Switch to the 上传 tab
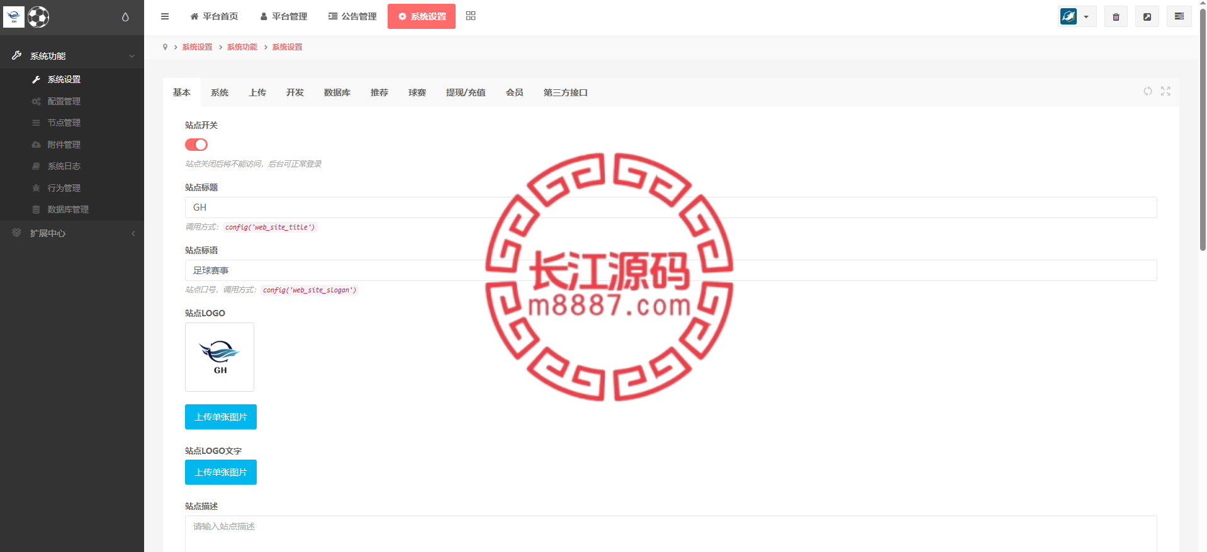 [257, 92]
